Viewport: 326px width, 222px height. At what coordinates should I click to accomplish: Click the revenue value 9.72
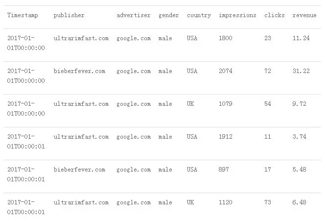tap(299, 104)
